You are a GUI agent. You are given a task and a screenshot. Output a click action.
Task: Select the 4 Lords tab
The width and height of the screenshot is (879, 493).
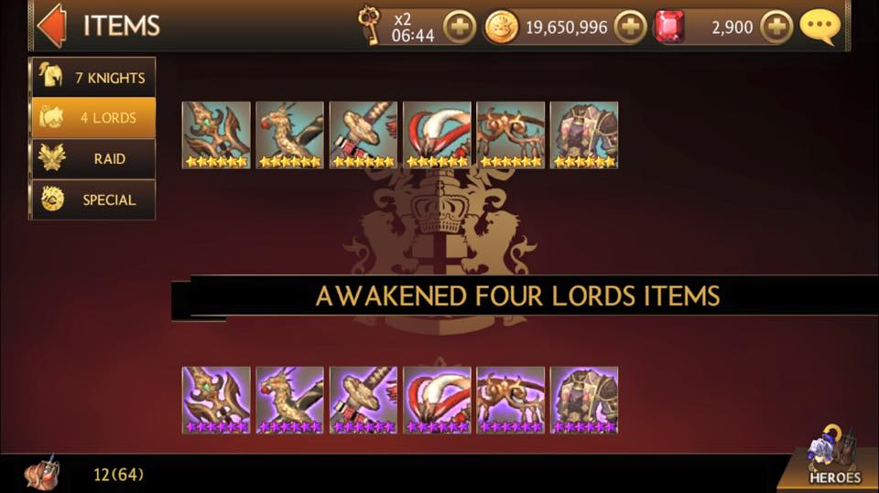tap(93, 118)
